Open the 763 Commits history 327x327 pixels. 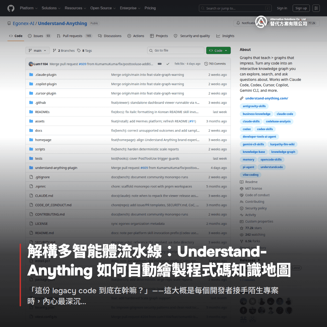click(215, 64)
